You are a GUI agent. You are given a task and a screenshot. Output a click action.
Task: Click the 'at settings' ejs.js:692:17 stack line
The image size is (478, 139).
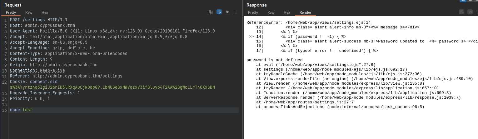[332, 69]
